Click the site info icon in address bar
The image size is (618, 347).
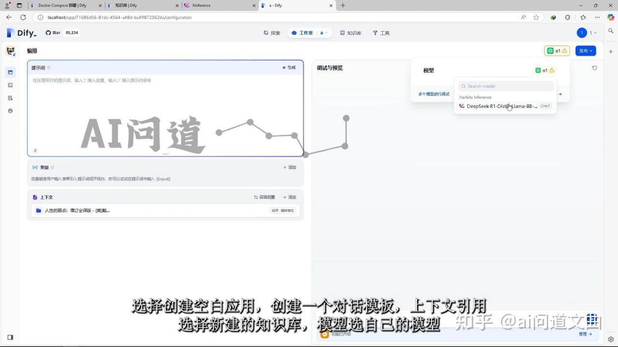pos(41,17)
